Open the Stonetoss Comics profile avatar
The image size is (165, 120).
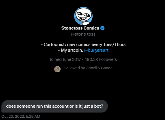tap(83, 16)
